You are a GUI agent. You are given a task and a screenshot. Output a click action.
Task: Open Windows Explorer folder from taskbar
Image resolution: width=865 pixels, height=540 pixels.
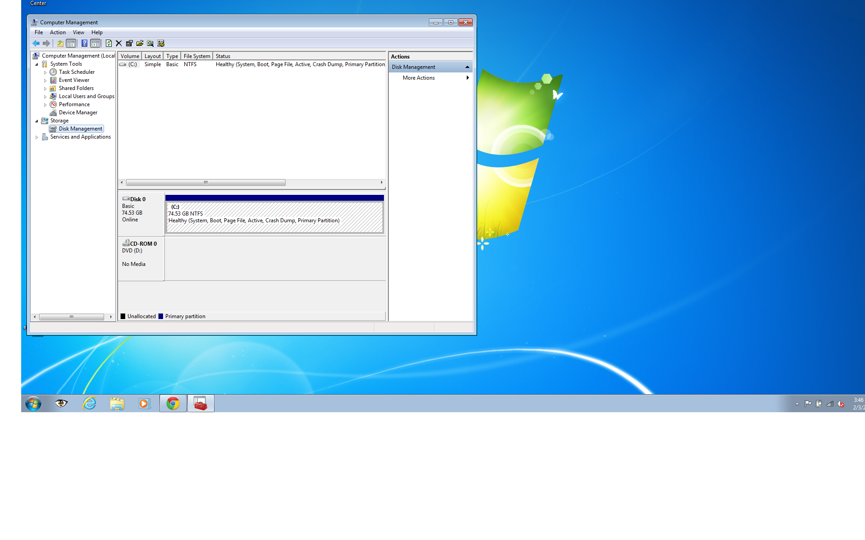click(117, 403)
